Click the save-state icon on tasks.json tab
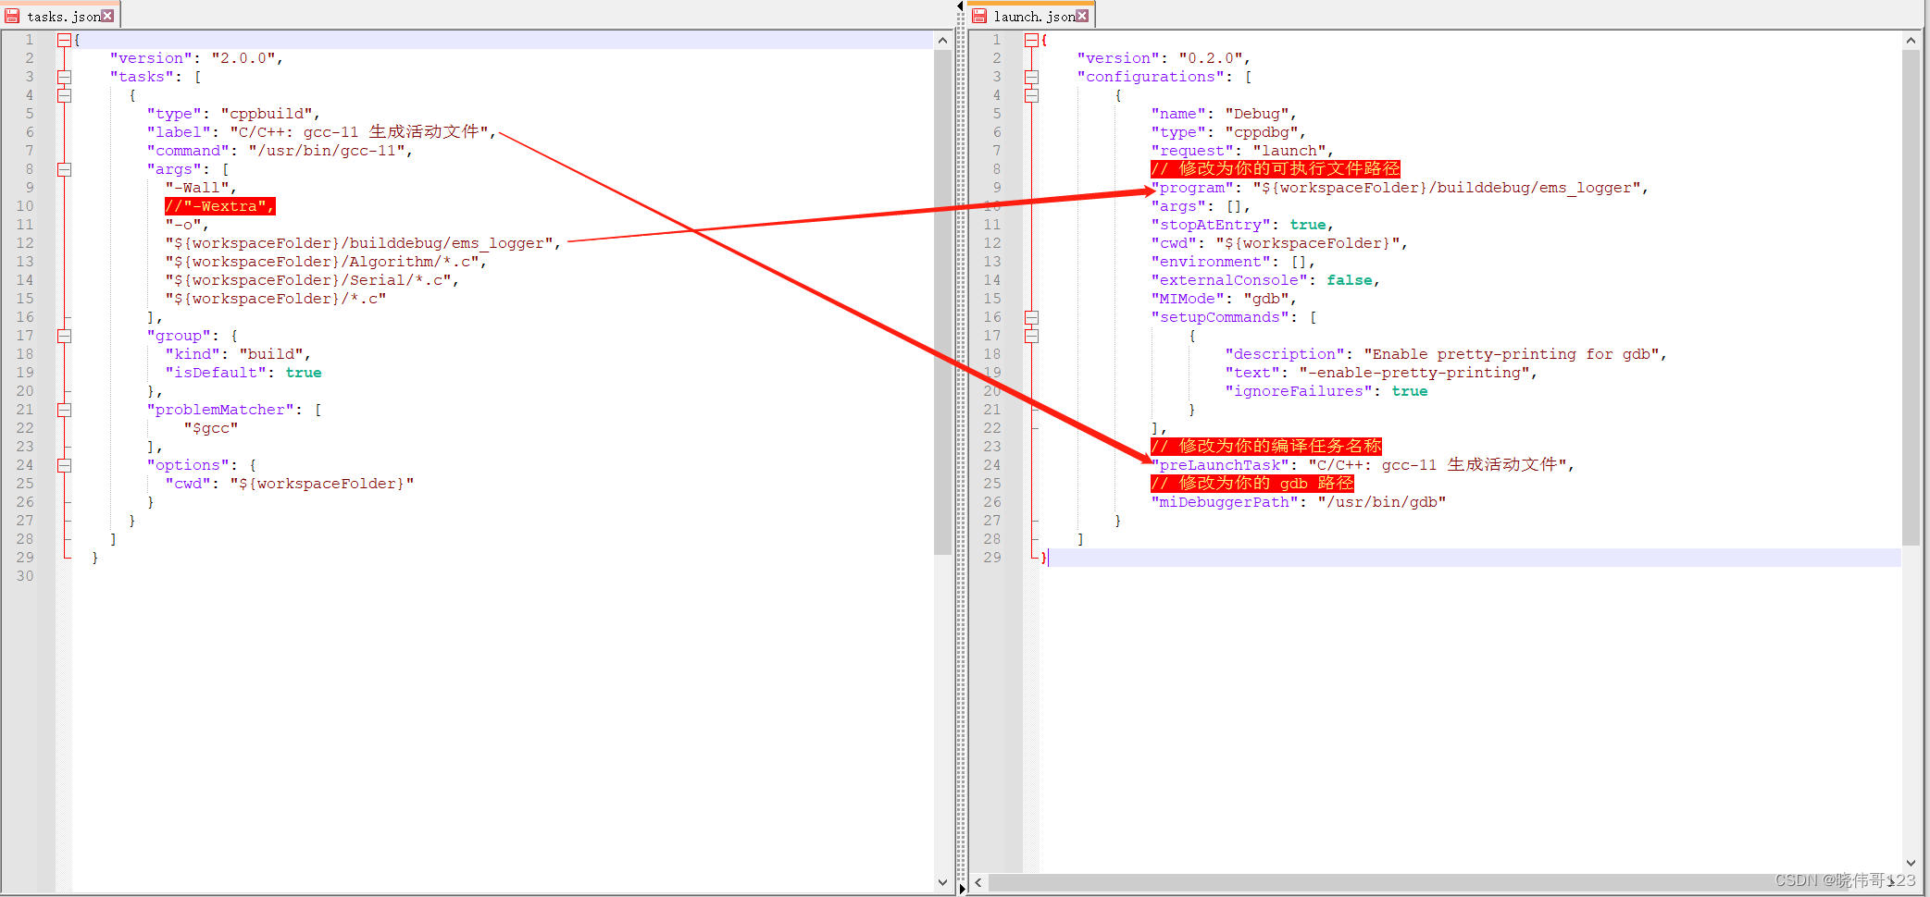This screenshot has width=1930, height=897. tap(13, 16)
